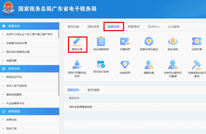Viewport: 206px width, 134px height.
Task: Open the 证明开具 ticket icon
Action: tap(197, 41)
